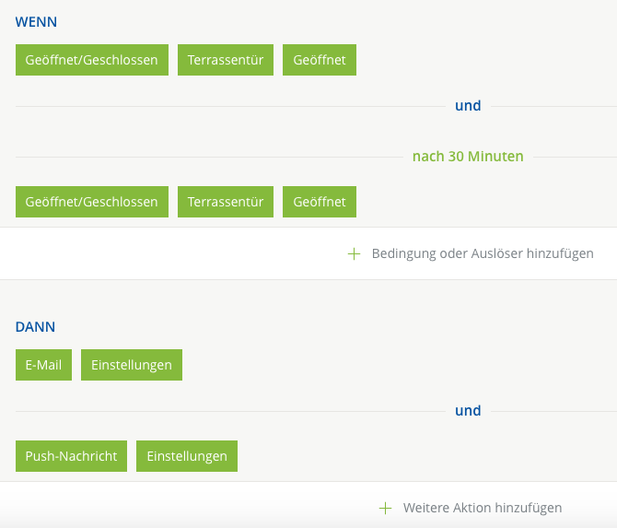617x528 pixels.
Task: Click the plus icon to add another action
Action: 385,508
